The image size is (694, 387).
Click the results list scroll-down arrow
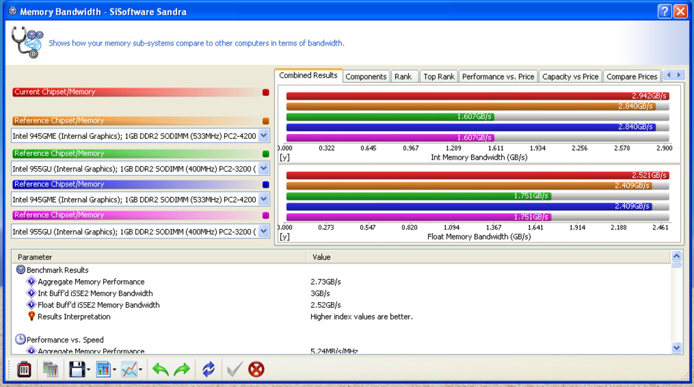tap(676, 348)
